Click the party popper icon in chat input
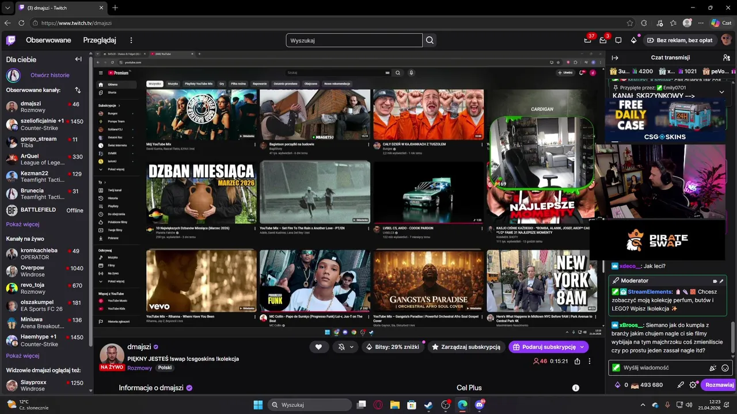 click(x=713, y=368)
